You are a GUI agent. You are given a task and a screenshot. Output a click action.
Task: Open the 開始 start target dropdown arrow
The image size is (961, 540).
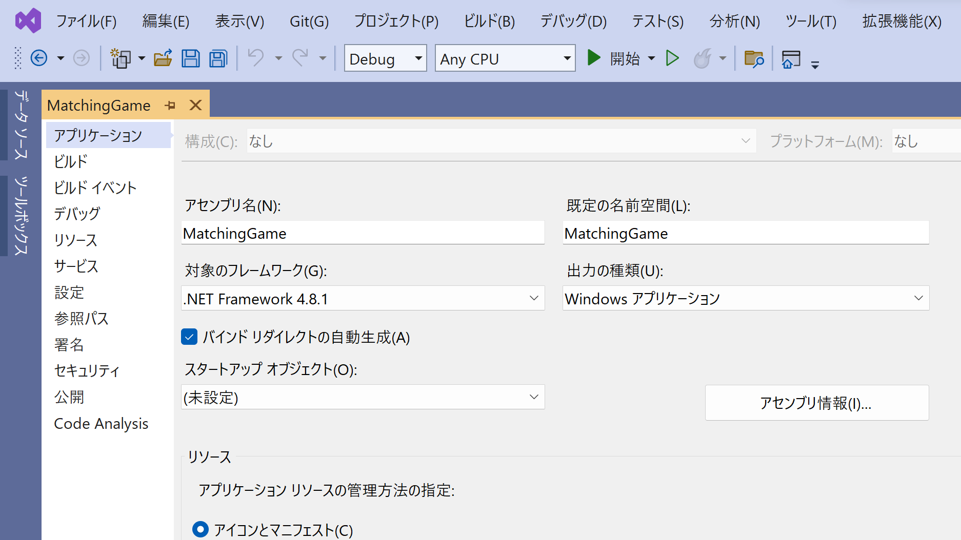click(651, 58)
